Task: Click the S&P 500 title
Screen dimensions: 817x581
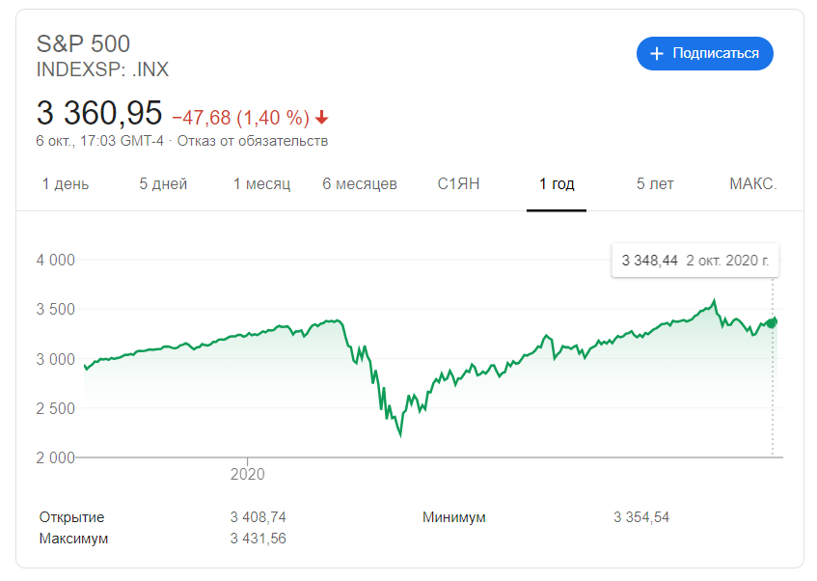Action: (83, 43)
